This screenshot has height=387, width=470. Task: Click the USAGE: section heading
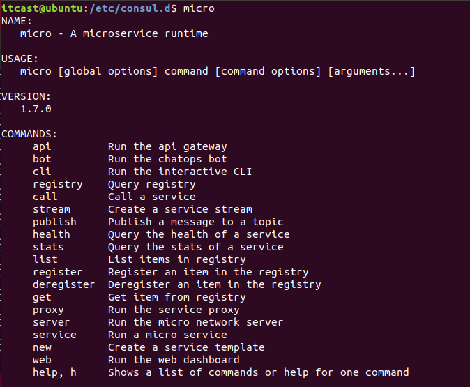20,59
